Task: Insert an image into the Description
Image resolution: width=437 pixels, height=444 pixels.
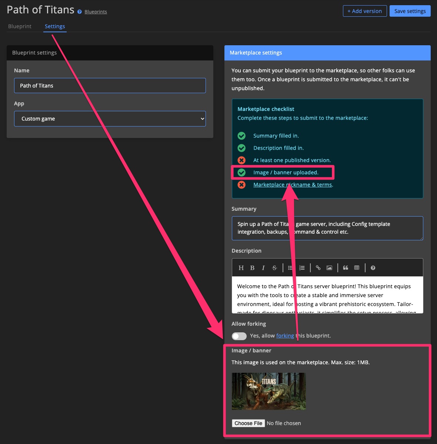Action: coord(329,267)
